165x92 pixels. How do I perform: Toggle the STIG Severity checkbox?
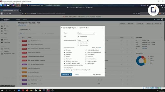point(86,54)
